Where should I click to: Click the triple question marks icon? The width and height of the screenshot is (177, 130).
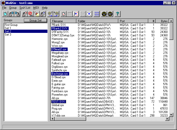(x=97, y=14)
